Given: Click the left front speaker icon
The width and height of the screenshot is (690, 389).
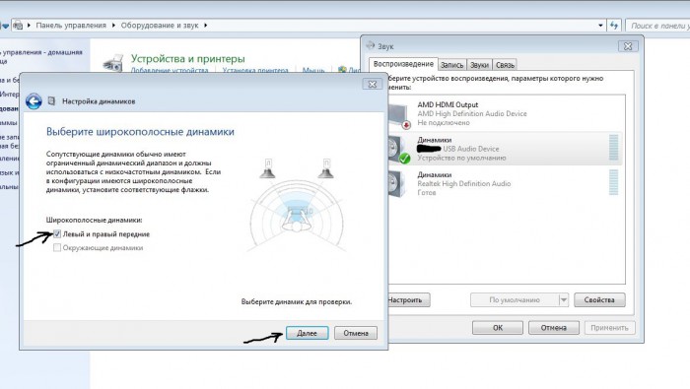Looking at the screenshot, I should (x=267, y=168).
